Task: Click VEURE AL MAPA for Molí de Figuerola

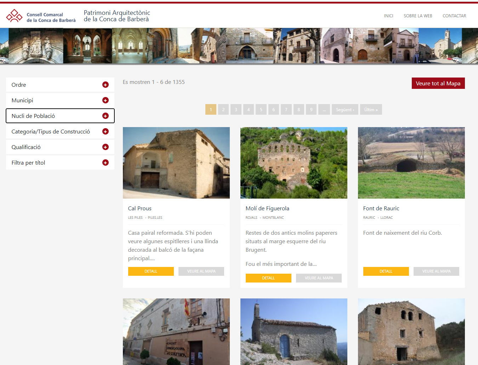Action: pos(319,278)
